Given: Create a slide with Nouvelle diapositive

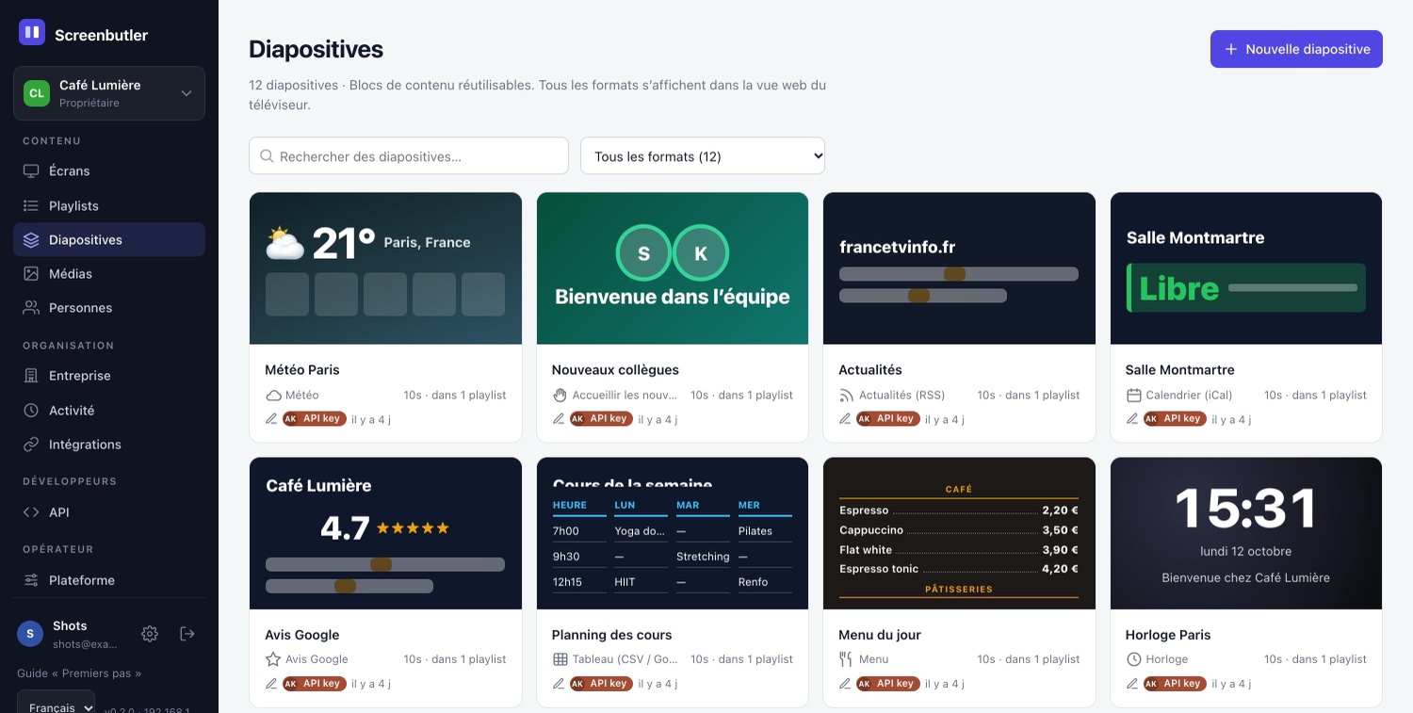Looking at the screenshot, I should [1296, 49].
